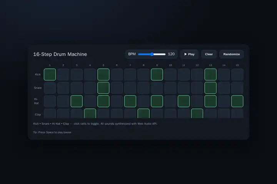Viewport: 277px width, 184px height.
Task: Click the 16-Step Drum Machine title
Action: pyautogui.click(x=60, y=54)
